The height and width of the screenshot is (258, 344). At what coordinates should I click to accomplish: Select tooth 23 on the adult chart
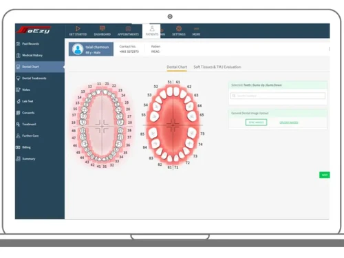coord(113,96)
